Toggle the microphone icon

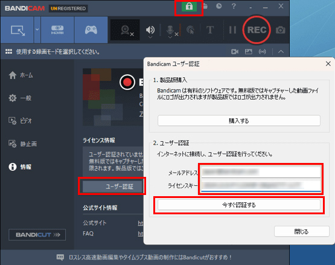pos(170,30)
